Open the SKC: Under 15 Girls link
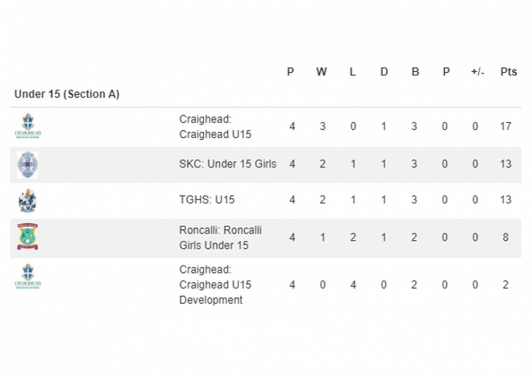This screenshot has height=376, width=532. pyautogui.click(x=228, y=164)
